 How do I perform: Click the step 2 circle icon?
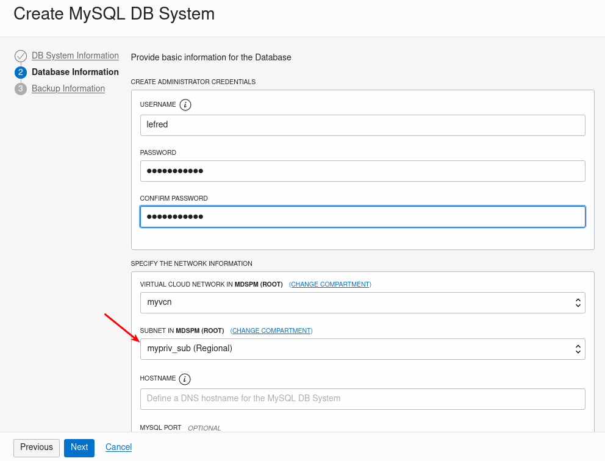[x=21, y=72]
